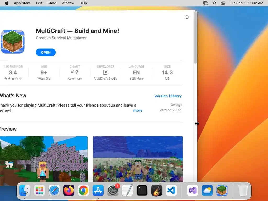Open Trash from the Dock
This screenshot has width=268, height=201.
(x=243, y=190)
